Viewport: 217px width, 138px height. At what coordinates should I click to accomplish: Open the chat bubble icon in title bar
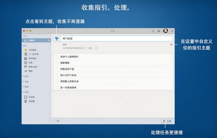pos(159,31)
